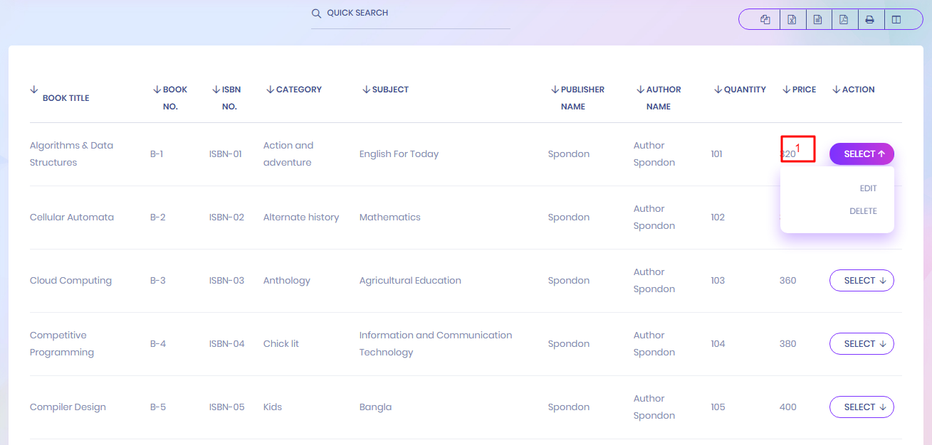This screenshot has width=932, height=445.
Task: Open Select dropdown for Competitive Programming
Action: click(x=862, y=344)
